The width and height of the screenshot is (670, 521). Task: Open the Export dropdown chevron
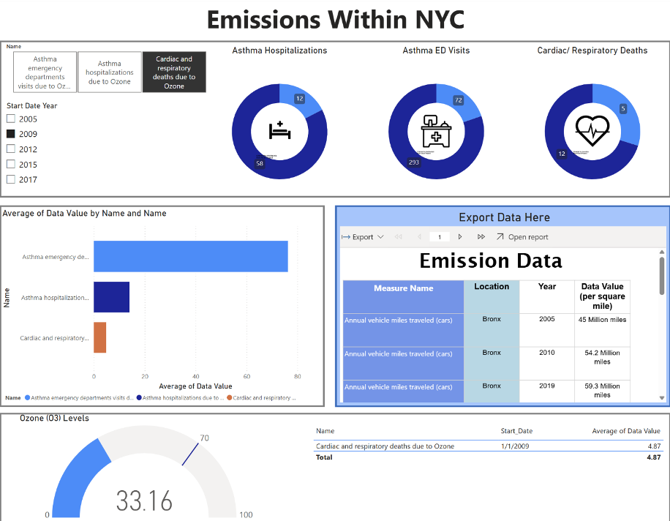381,237
